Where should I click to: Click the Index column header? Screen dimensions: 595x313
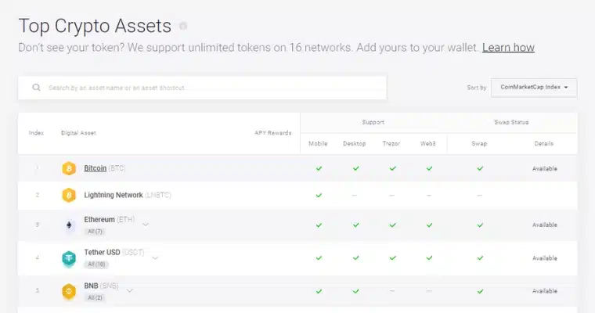click(36, 133)
